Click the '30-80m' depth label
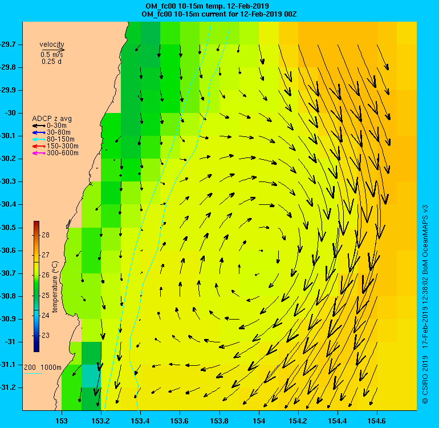 [59, 132]
